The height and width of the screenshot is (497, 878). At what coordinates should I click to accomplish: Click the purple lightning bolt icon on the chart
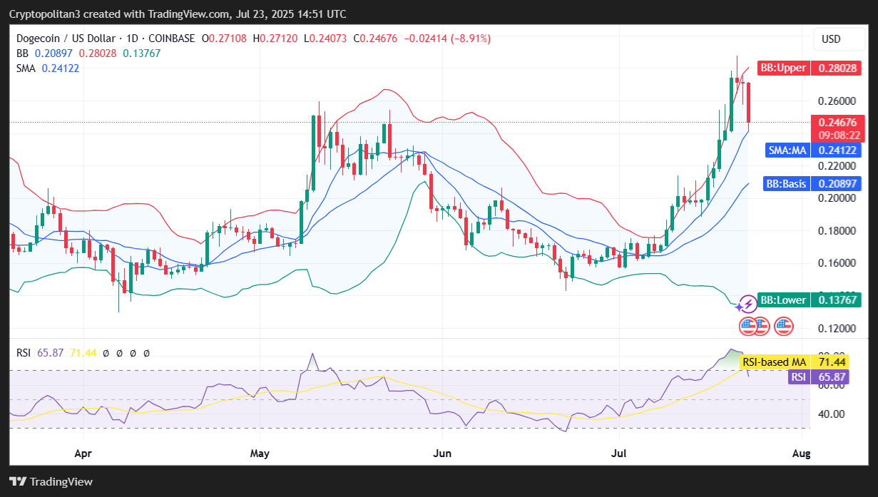[747, 304]
